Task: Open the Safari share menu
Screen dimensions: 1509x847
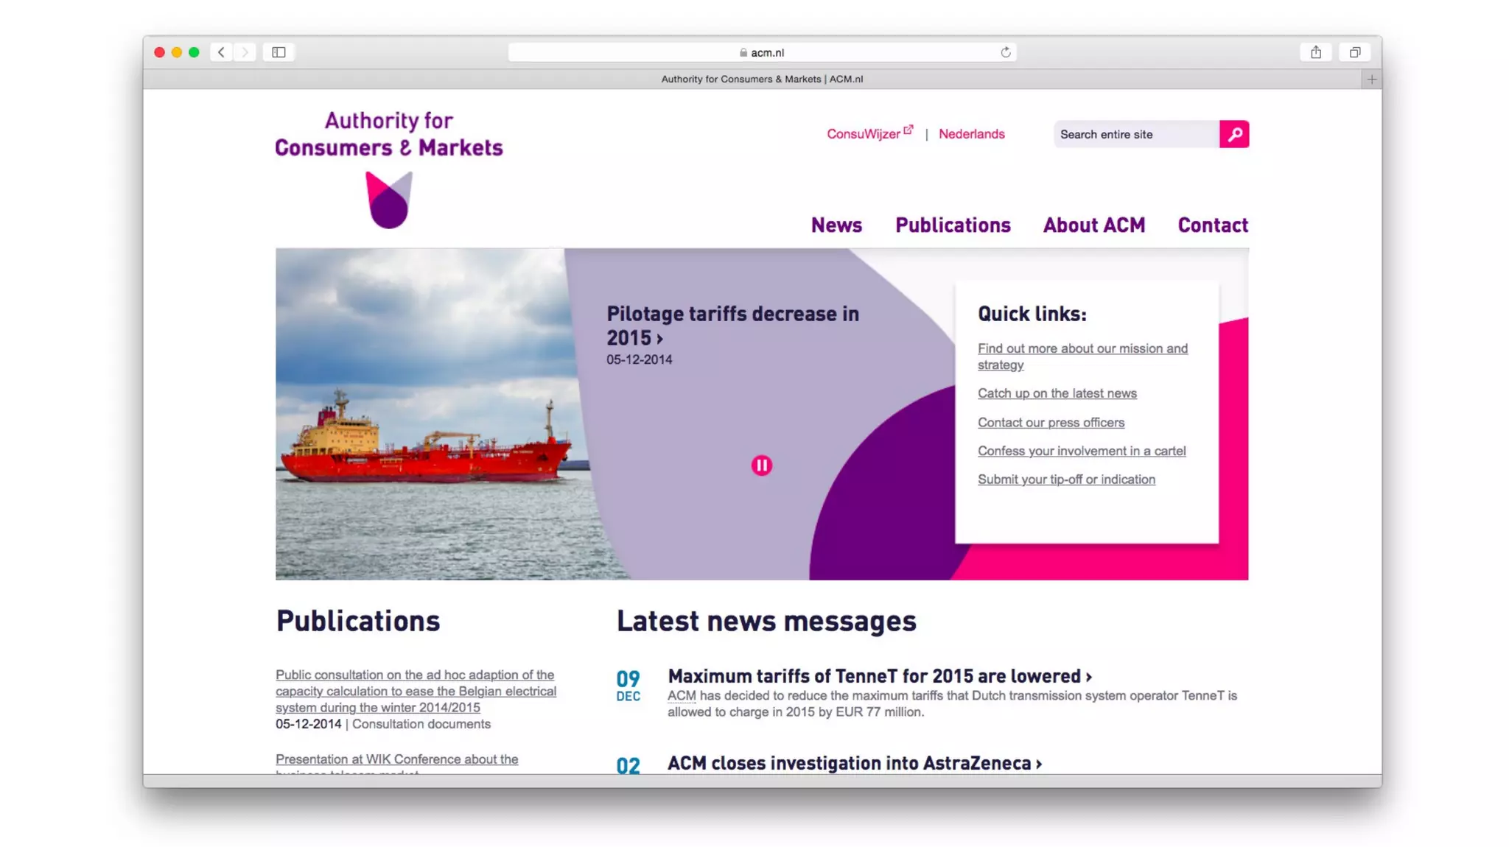Action: point(1315,52)
